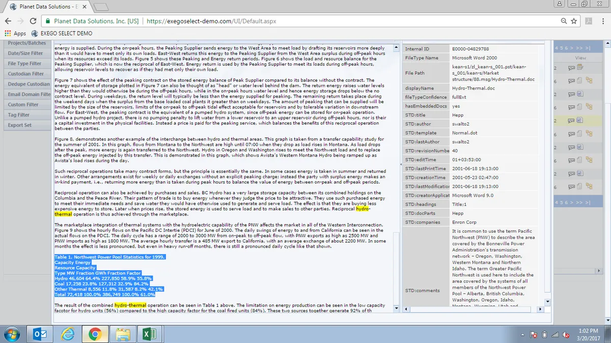The height and width of the screenshot is (343, 611).
Task: Click the zoom magnifier in the address bar
Action: [564, 21]
